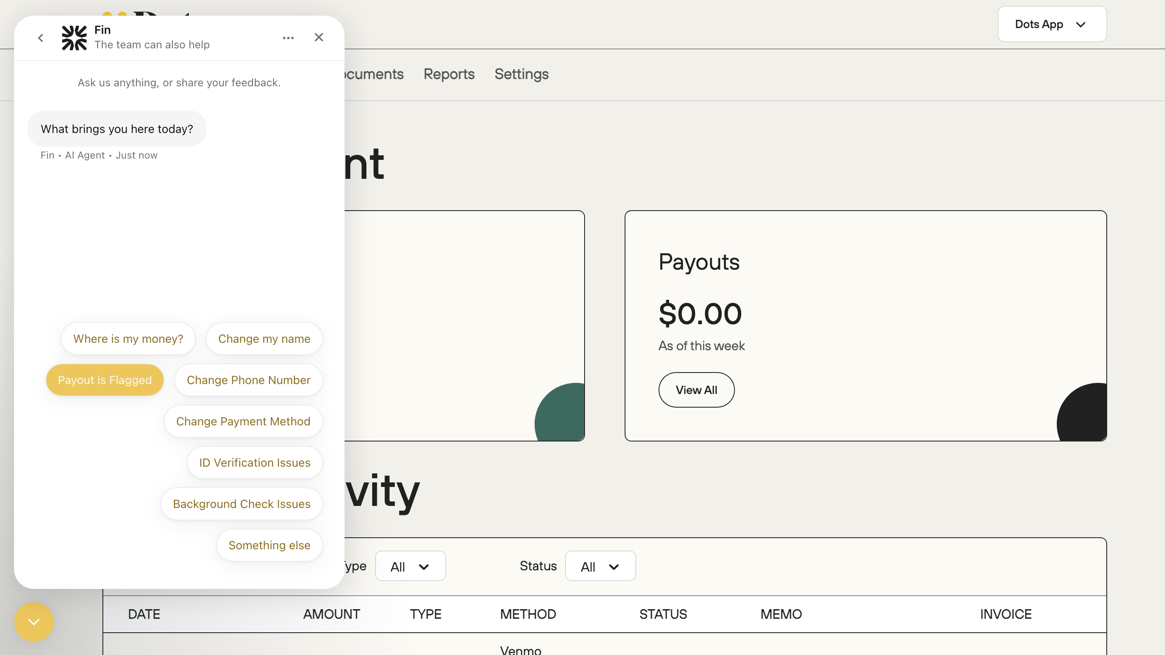Click the Fin agent logo icon
The width and height of the screenshot is (1165, 655).
coord(74,38)
